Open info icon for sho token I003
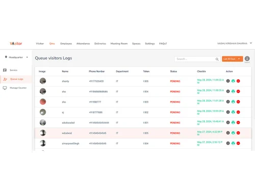 coord(228,102)
